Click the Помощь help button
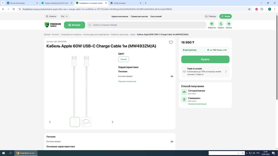Viewport: 278px width, 156px height. (210, 16)
